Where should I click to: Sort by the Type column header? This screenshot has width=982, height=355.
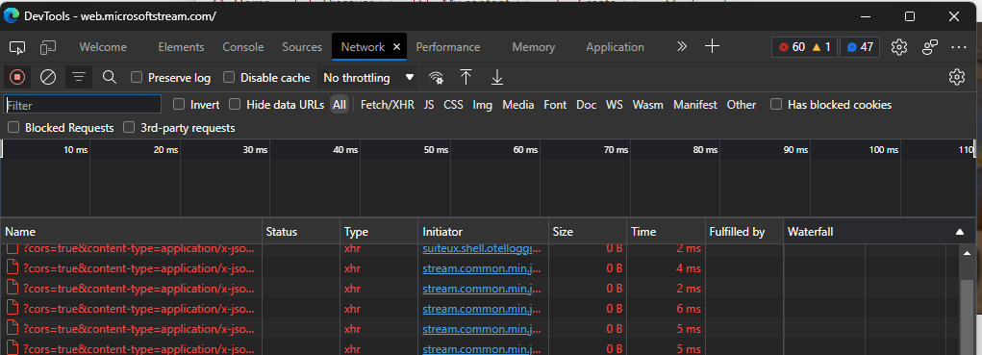coord(379,232)
